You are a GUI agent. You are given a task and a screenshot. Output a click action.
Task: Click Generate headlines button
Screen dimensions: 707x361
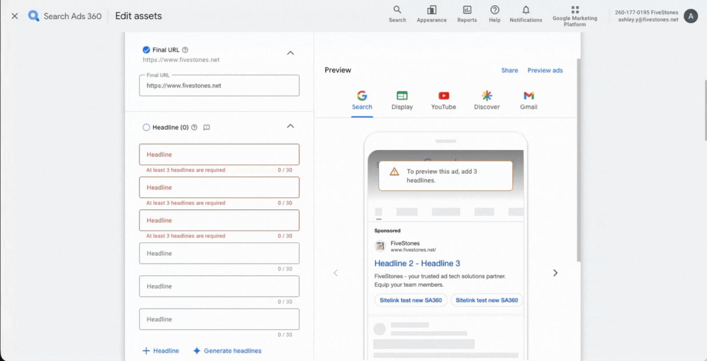click(227, 351)
